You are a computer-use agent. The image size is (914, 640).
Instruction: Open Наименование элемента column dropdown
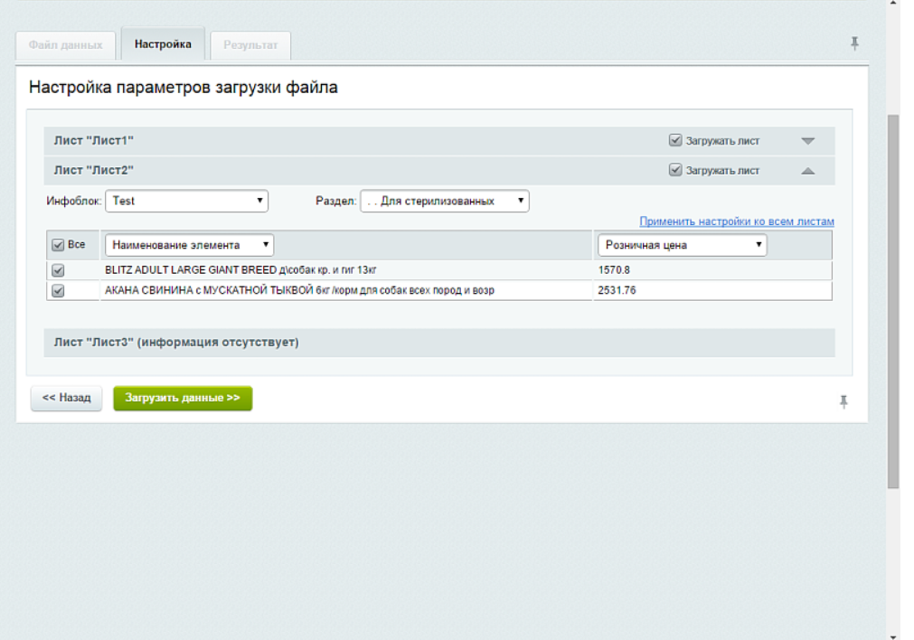189,245
